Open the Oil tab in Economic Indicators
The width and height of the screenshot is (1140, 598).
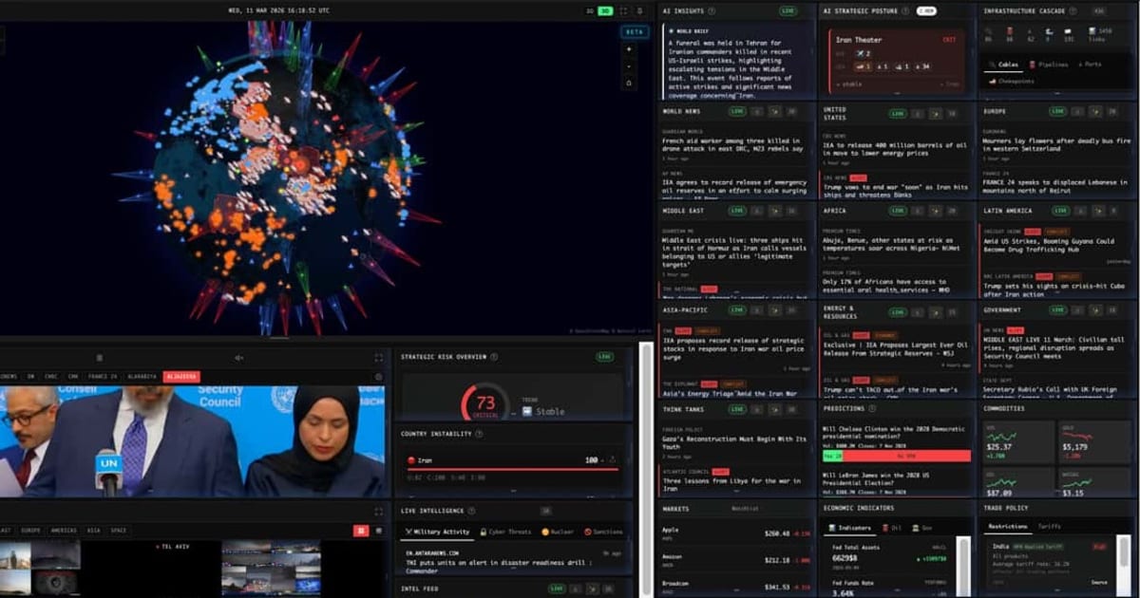[891, 526]
